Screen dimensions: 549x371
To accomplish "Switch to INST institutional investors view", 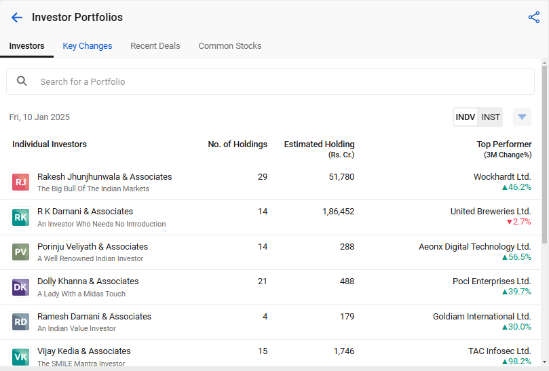I will (490, 117).
